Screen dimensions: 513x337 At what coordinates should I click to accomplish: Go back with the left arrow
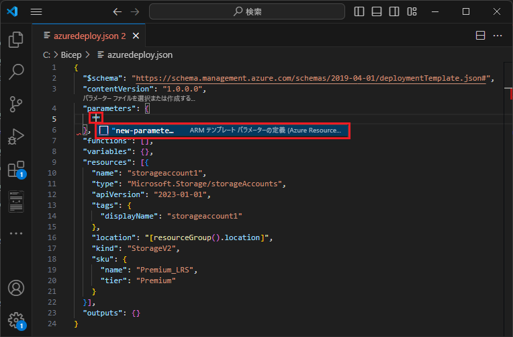coord(117,12)
